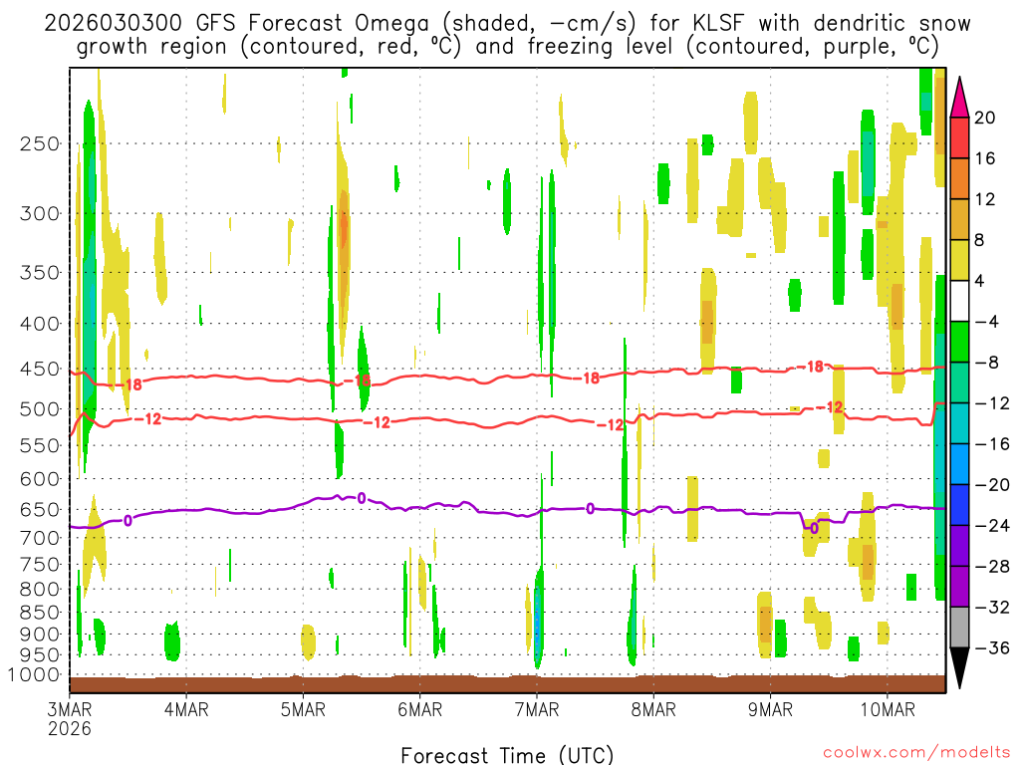
Task: Click the color bar value label -36
Action: pyautogui.click(x=992, y=647)
